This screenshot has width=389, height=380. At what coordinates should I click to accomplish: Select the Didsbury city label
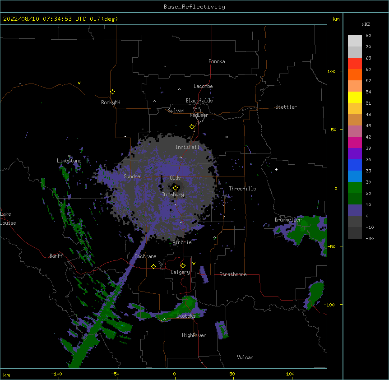pyautogui.click(x=173, y=195)
